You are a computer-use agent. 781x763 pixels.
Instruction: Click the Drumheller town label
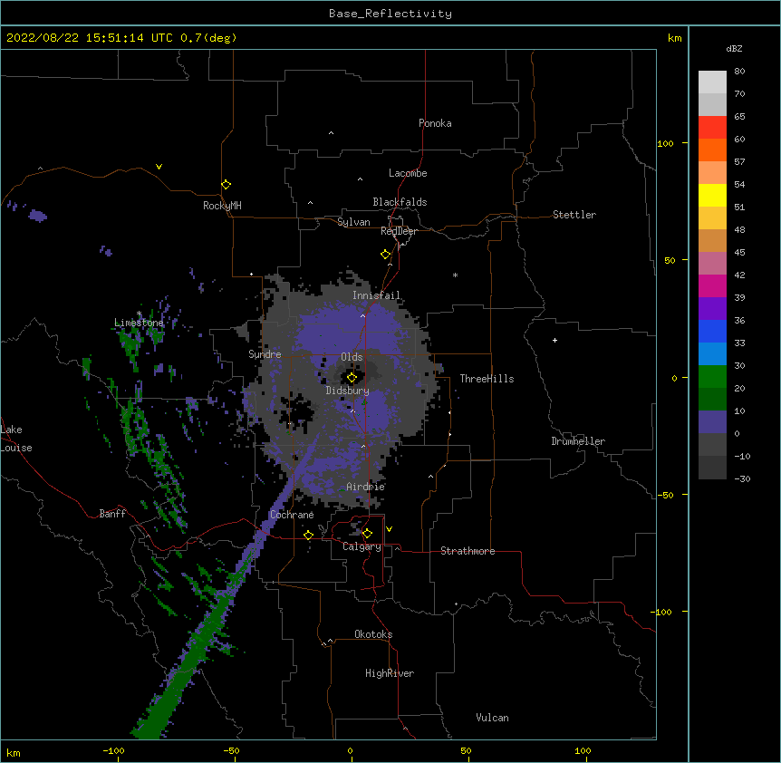coord(578,441)
